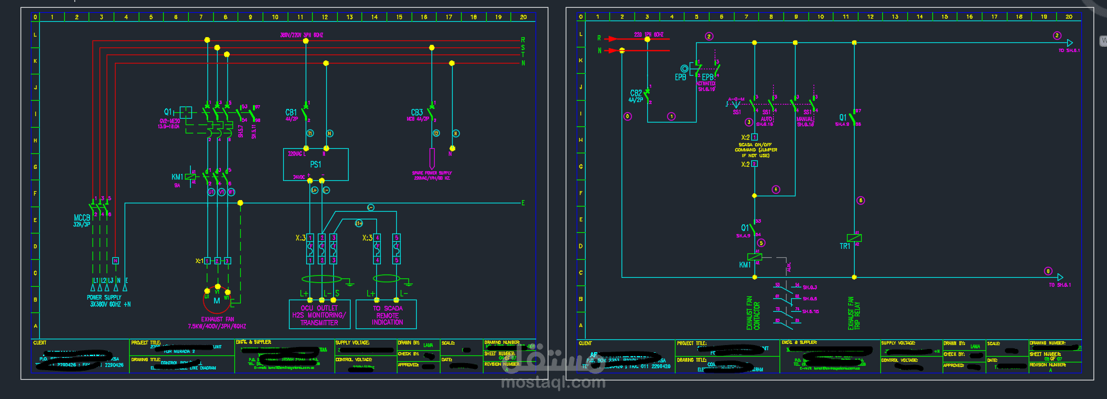Click SUPPLY VOLTAGE field in right title block

(x=911, y=348)
